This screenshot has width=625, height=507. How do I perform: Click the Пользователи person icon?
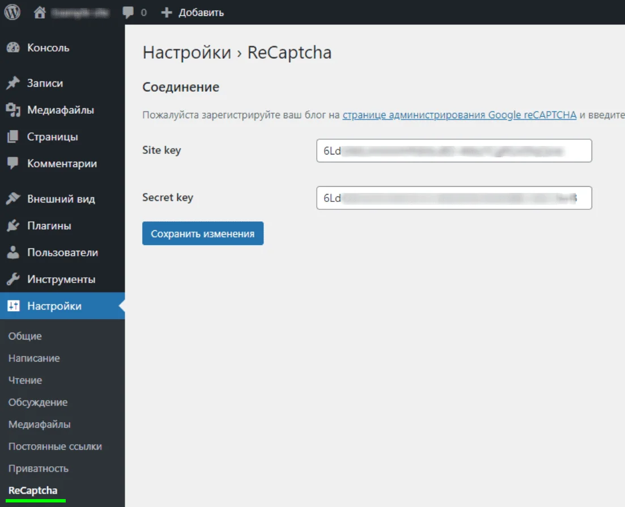tap(13, 253)
